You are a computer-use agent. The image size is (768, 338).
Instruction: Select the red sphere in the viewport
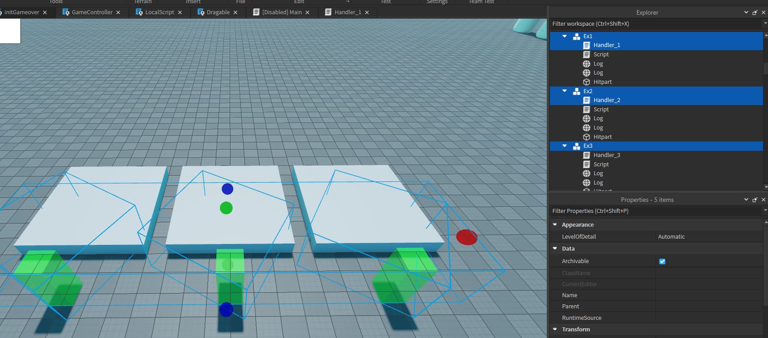[x=466, y=237]
